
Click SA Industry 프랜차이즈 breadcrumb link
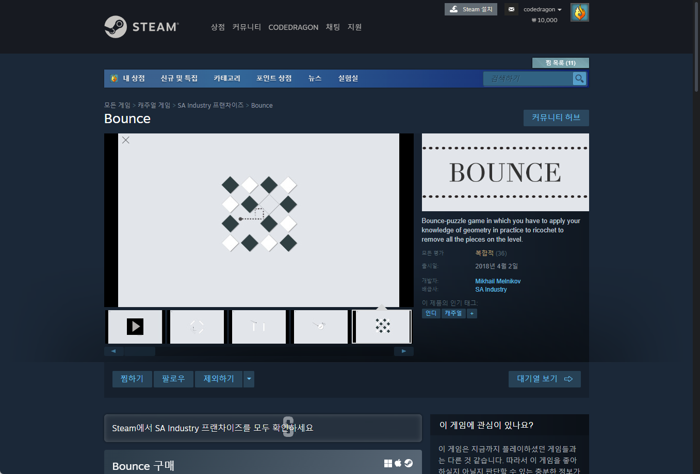(x=210, y=105)
